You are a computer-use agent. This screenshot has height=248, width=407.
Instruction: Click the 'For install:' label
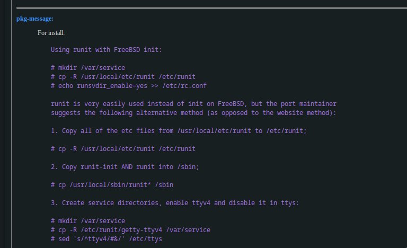(51, 33)
